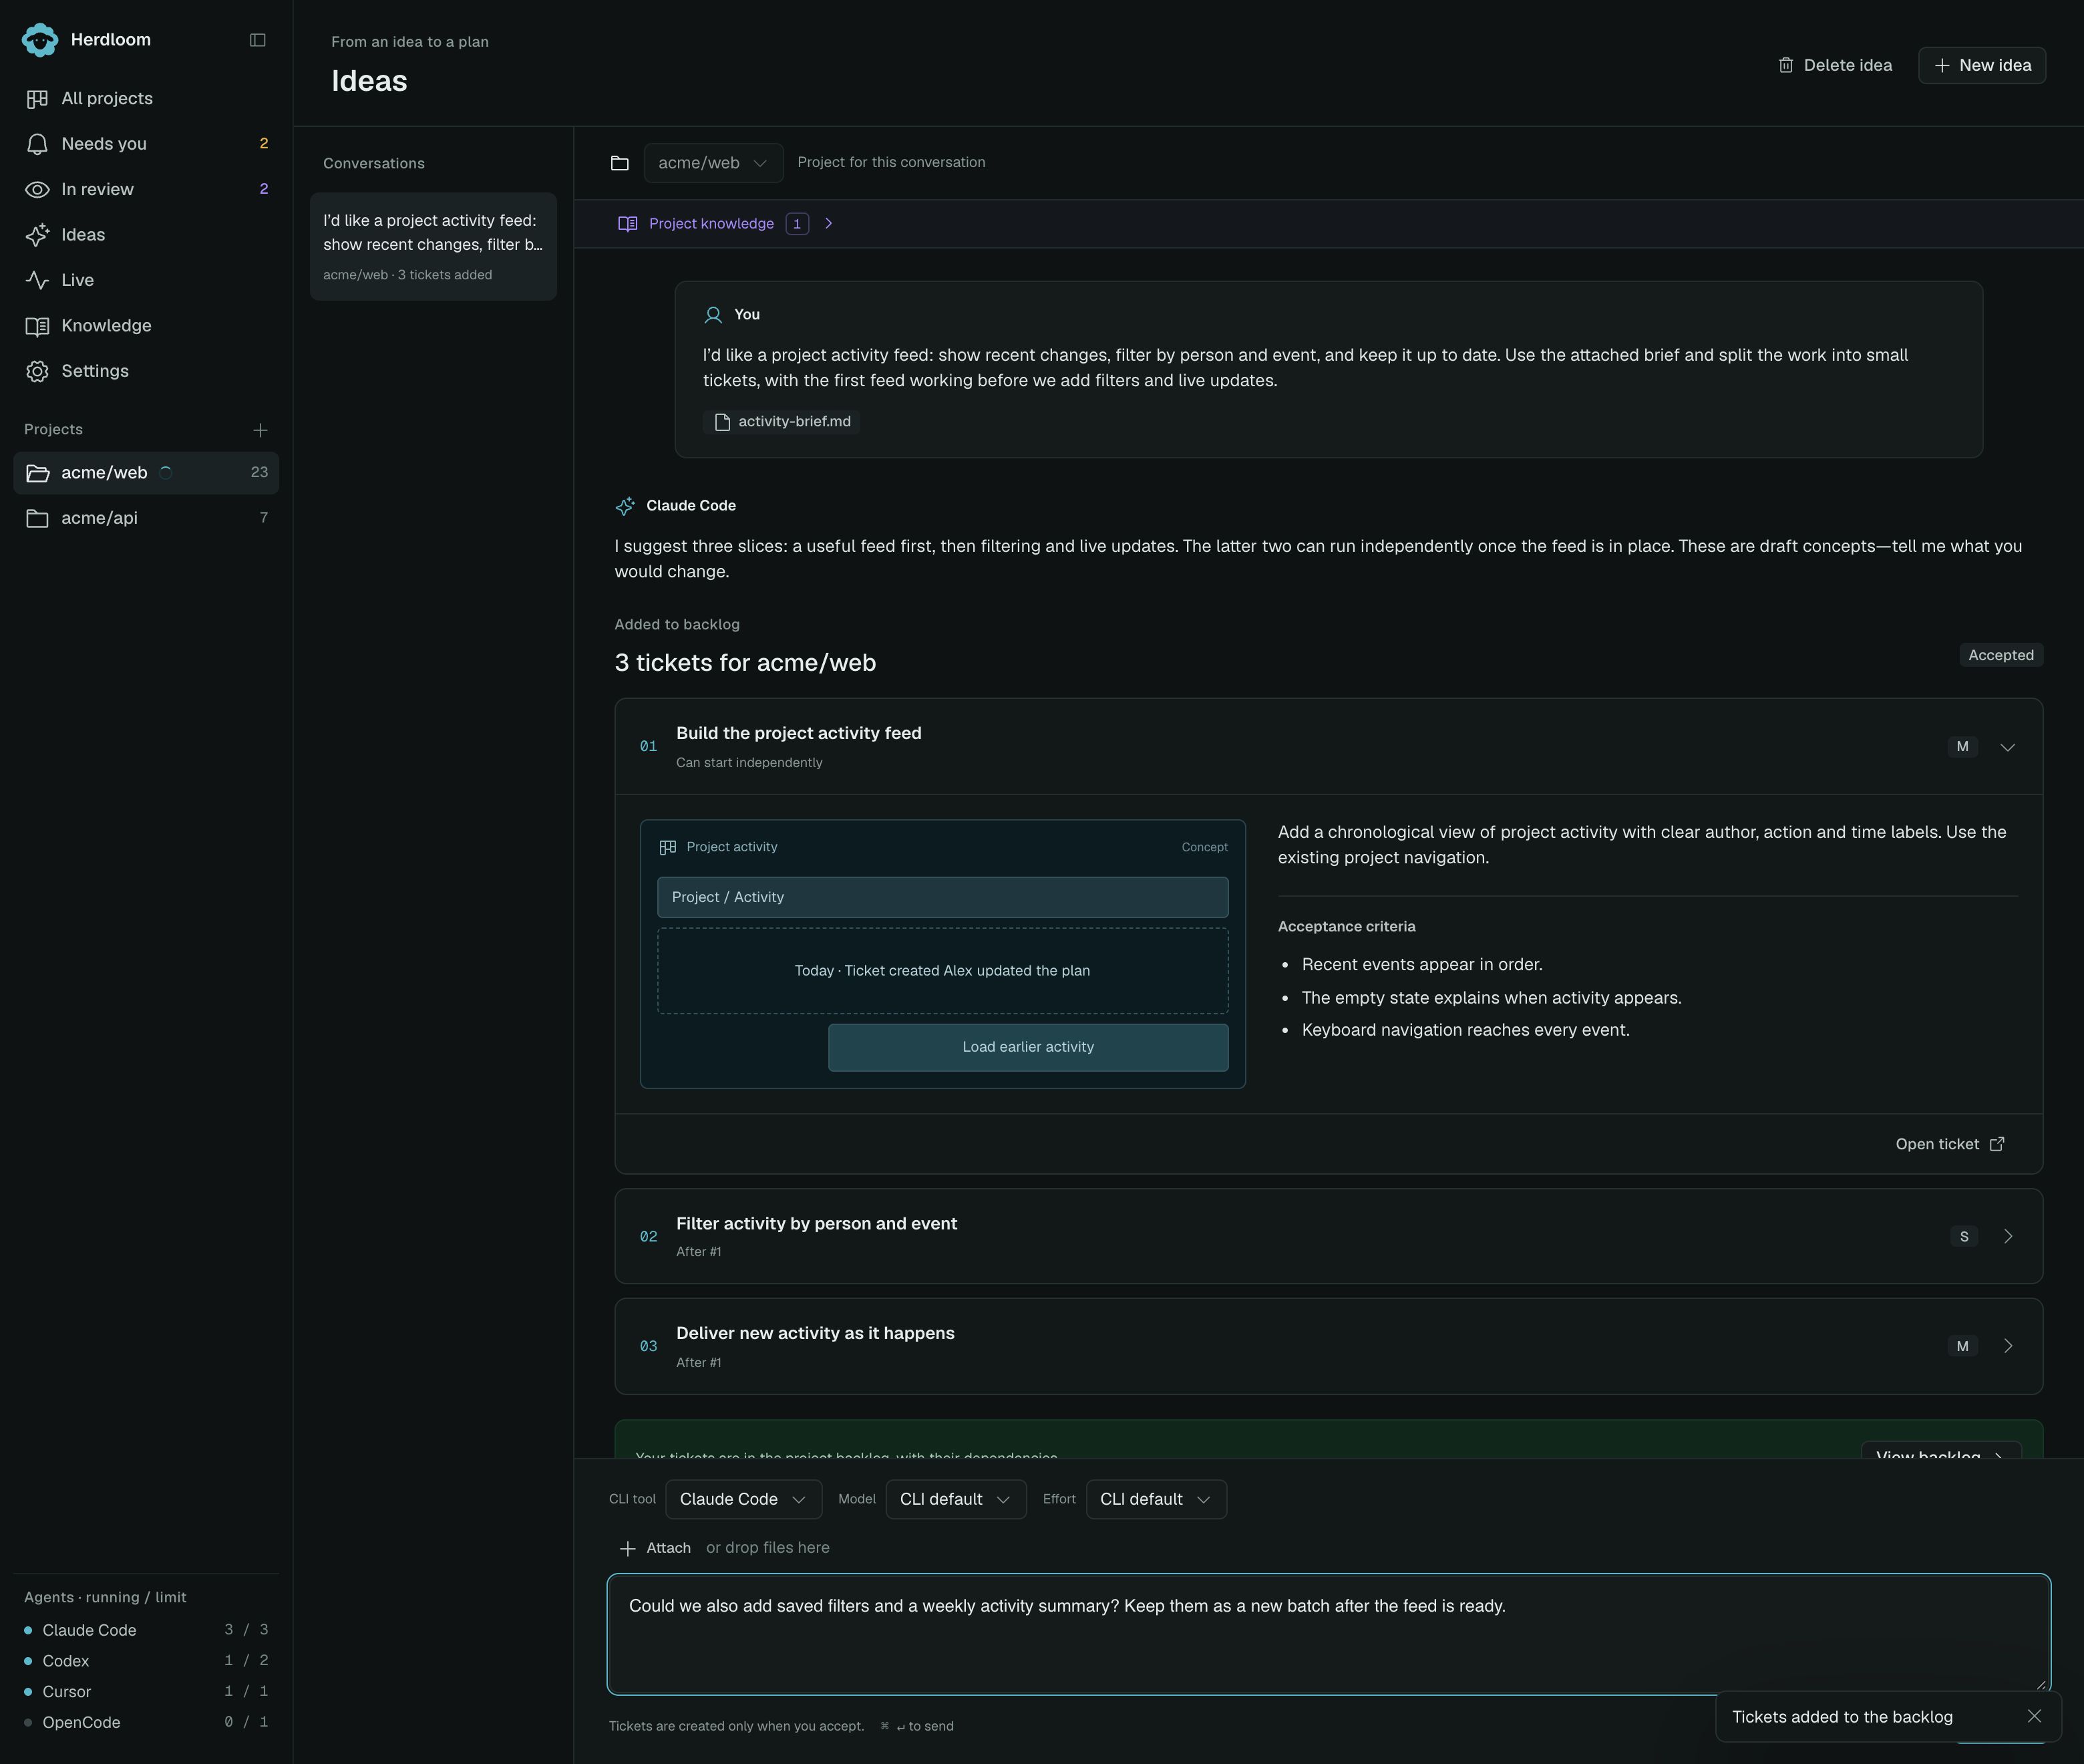
Task: Click the Attach plus icon
Action: point(628,1548)
